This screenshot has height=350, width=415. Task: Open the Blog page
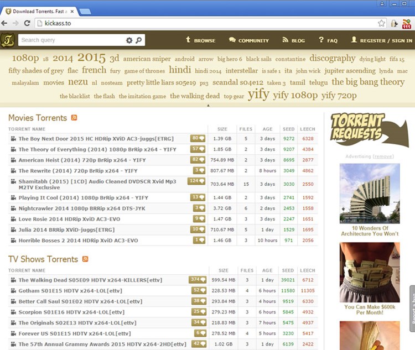tap(293, 40)
